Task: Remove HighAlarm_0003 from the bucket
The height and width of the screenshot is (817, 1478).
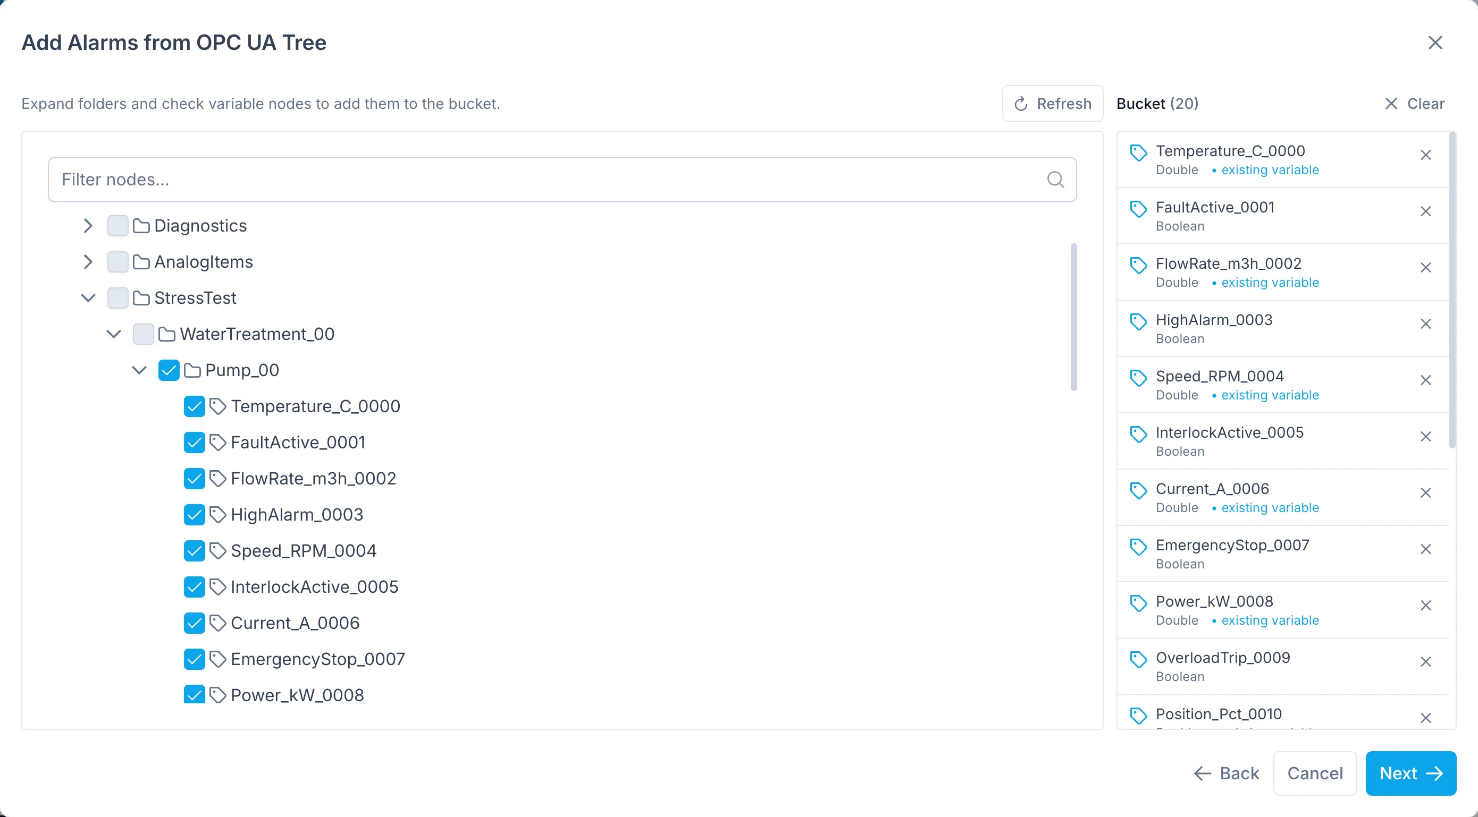Action: click(x=1426, y=324)
